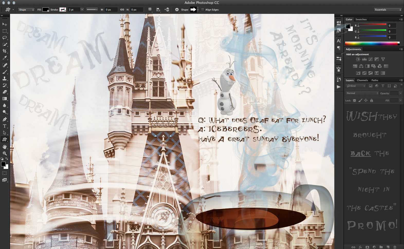Open the Normal blend mode dropdown

[362, 93]
